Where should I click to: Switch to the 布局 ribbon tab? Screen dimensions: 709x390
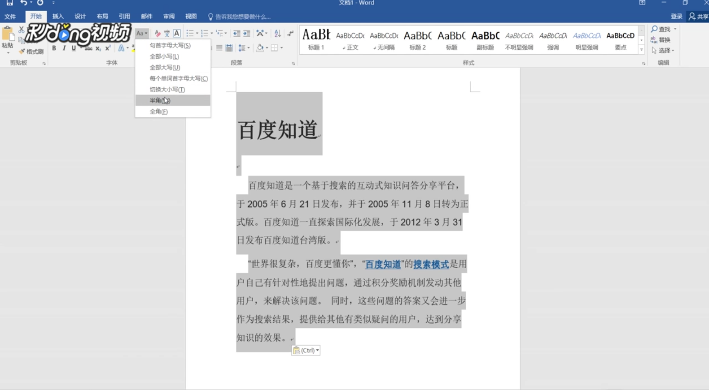[x=102, y=17]
